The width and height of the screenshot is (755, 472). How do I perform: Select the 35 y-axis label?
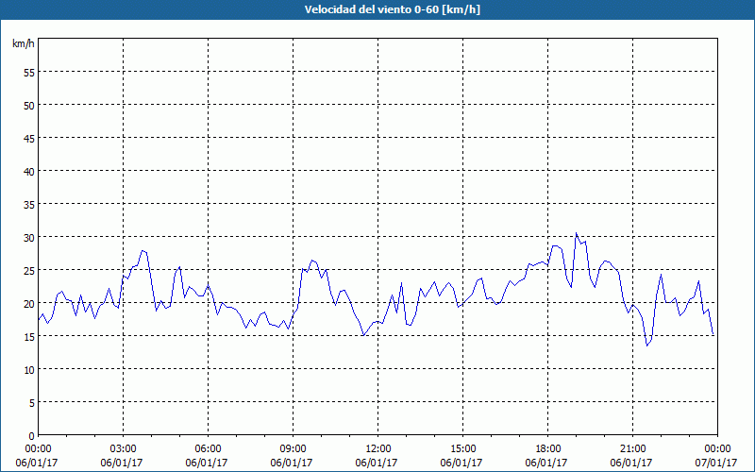(29, 205)
